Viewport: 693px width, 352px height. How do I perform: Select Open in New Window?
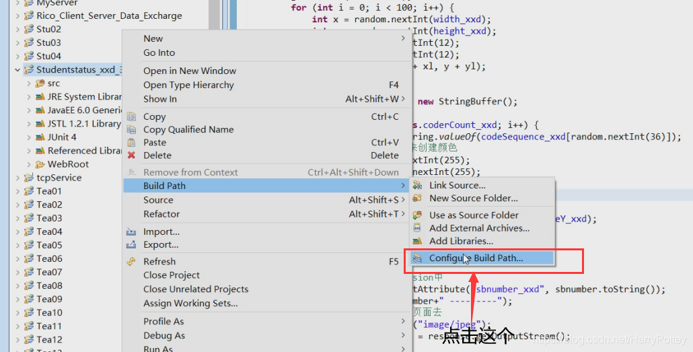[266, 71]
